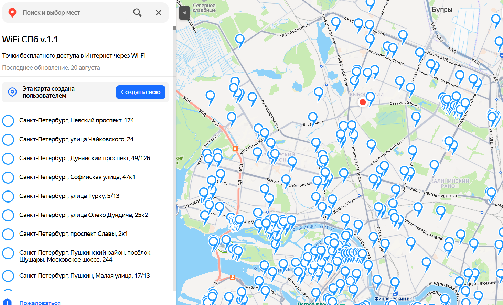Collapse the side panel with arrow button
Viewport: 503px width, 305px height.
(x=184, y=13)
